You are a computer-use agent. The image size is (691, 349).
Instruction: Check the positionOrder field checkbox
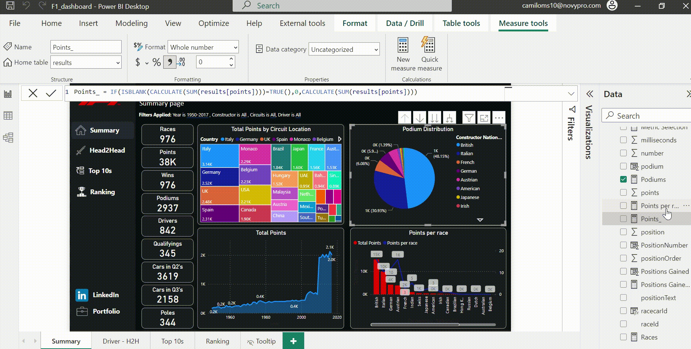(623, 258)
